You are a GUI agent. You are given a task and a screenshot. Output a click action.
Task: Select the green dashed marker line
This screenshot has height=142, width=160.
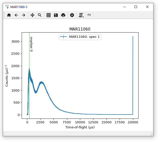click(30, 101)
